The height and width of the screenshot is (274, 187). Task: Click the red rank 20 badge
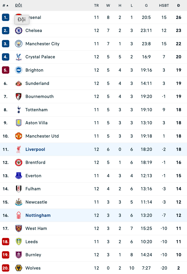pos(5,268)
